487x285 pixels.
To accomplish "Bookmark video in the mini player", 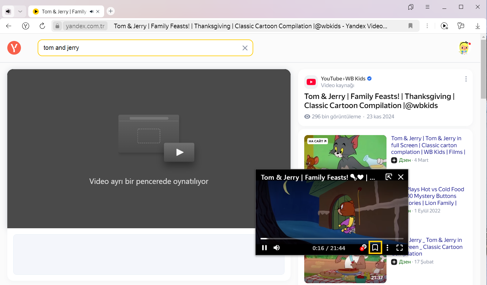I will pyautogui.click(x=375, y=248).
